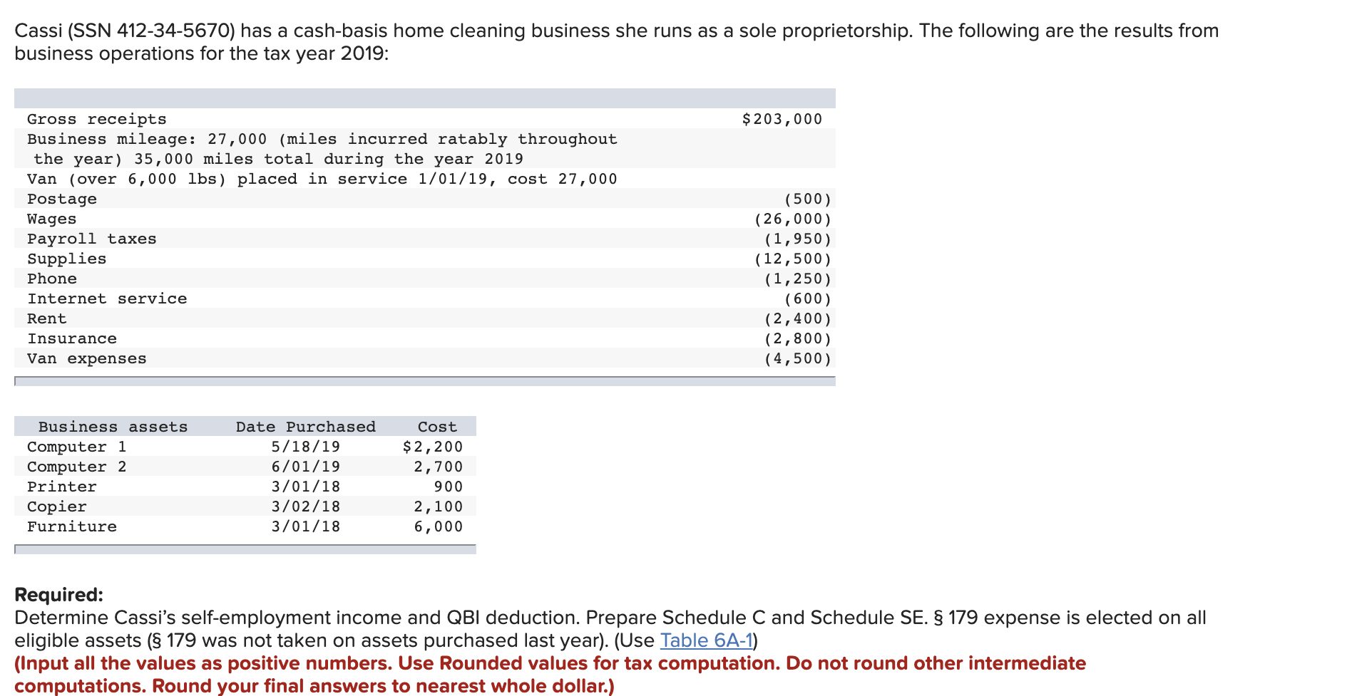Select the Gross receipts amount $203,000

point(782,119)
